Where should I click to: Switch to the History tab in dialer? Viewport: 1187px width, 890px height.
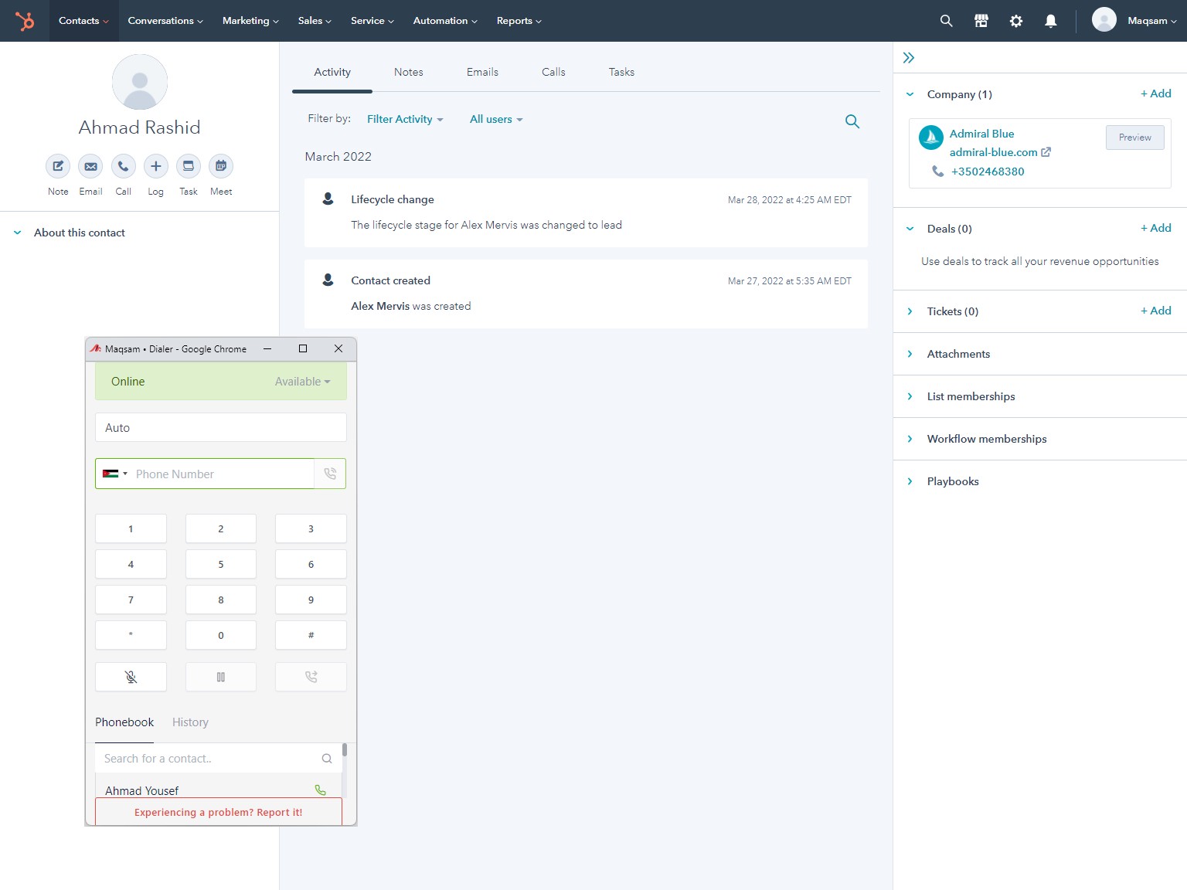pos(190,722)
